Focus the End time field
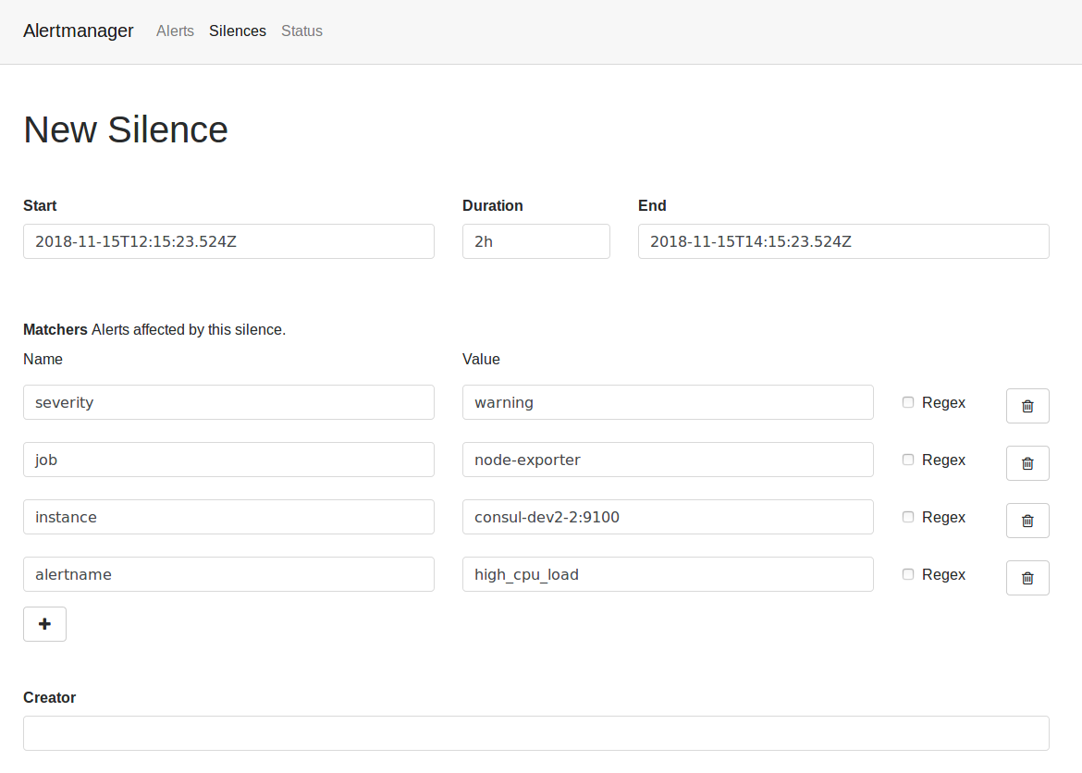Image resolution: width=1082 pixels, height=773 pixels. (x=843, y=241)
